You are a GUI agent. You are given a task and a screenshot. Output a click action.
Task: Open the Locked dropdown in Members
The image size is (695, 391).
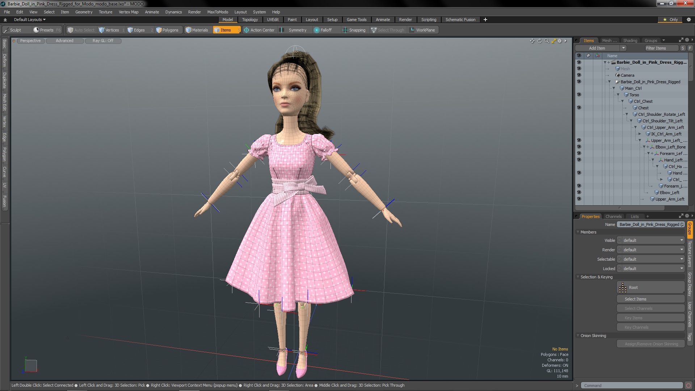point(650,269)
